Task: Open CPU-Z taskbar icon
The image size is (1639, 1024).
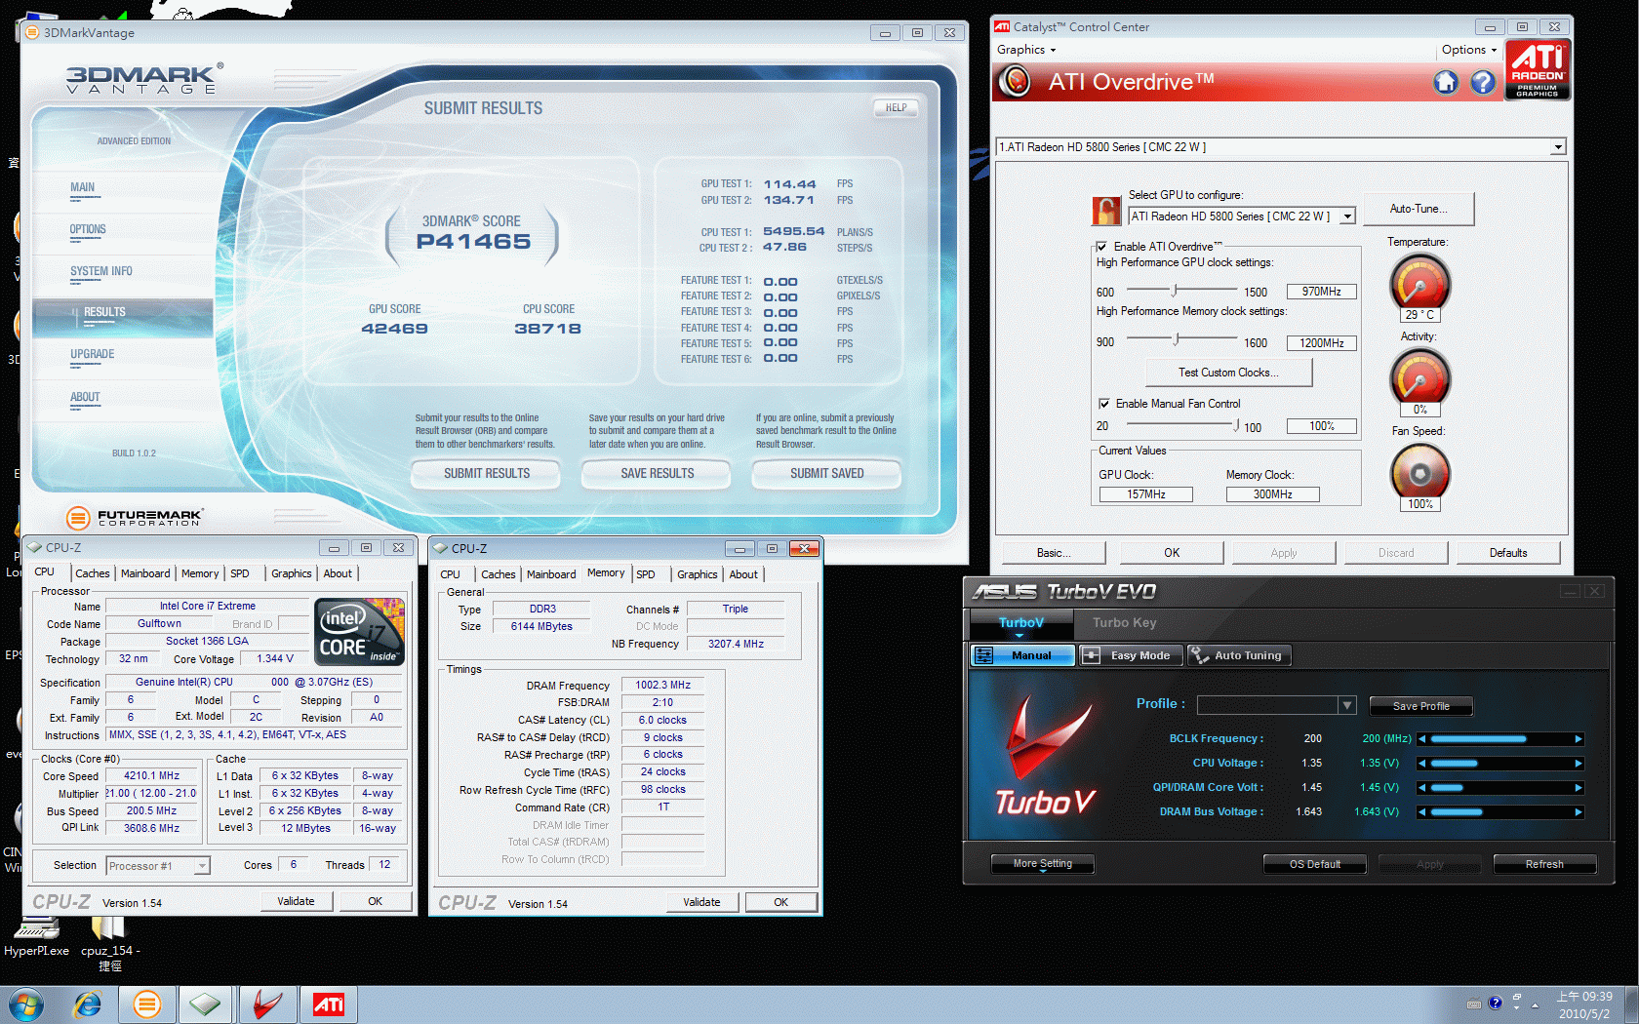Action: click(205, 1004)
